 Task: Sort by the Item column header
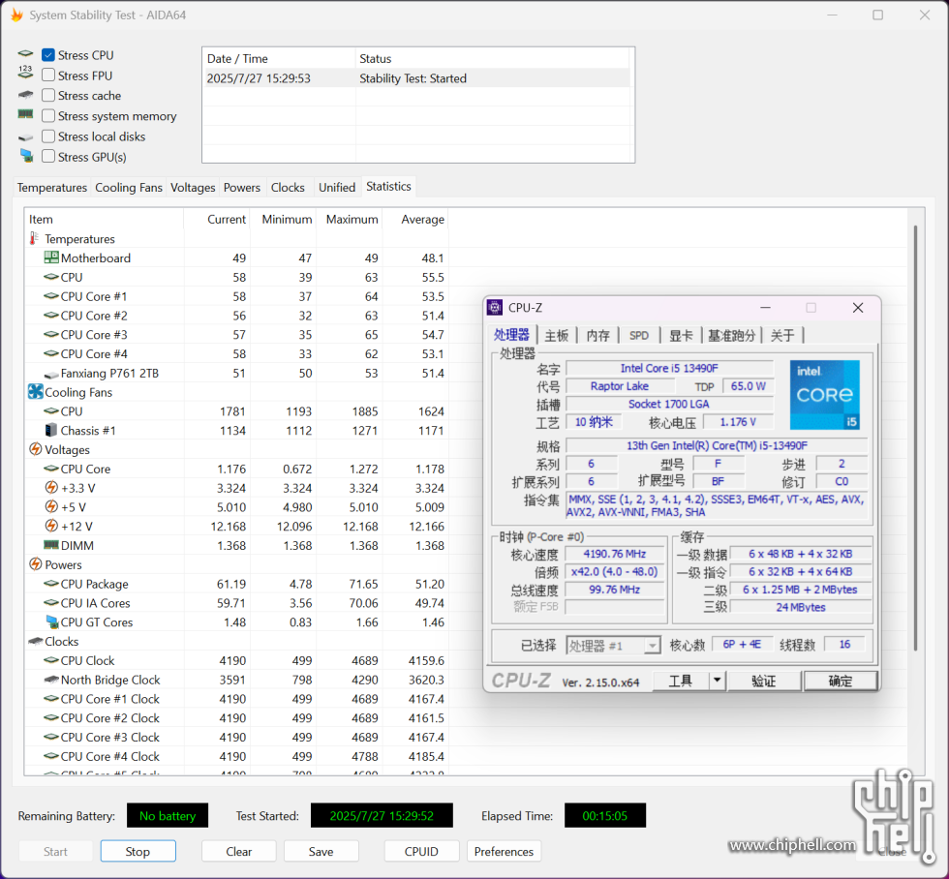105,219
